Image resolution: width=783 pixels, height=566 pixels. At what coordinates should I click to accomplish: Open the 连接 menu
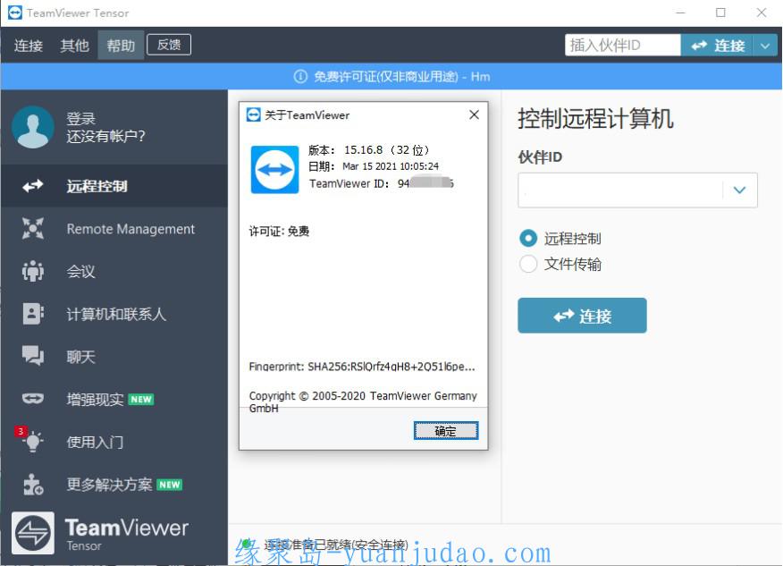point(28,46)
